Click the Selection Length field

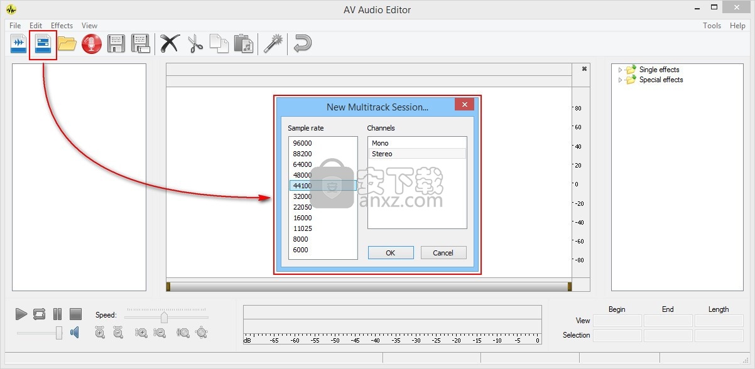(719, 335)
